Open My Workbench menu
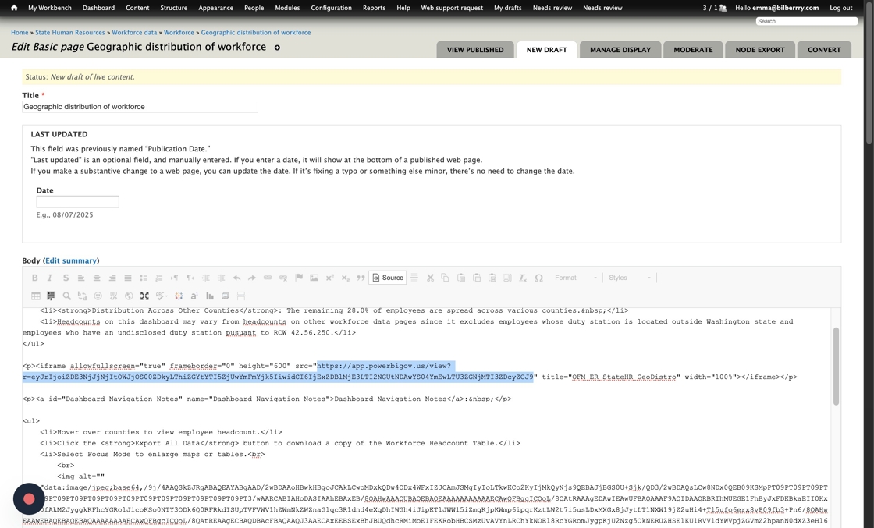Image resolution: width=874 pixels, height=528 pixels. [50, 8]
